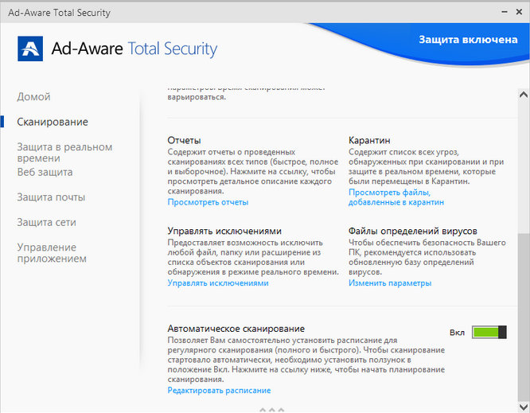Viewport: 530px width, 413px height.
Task: Go to Веб защита section
Action: (45, 172)
